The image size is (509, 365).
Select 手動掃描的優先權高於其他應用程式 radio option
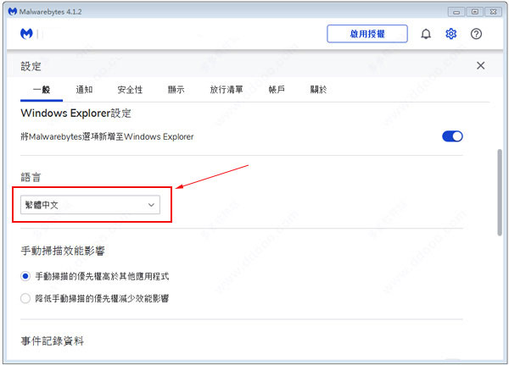point(25,276)
